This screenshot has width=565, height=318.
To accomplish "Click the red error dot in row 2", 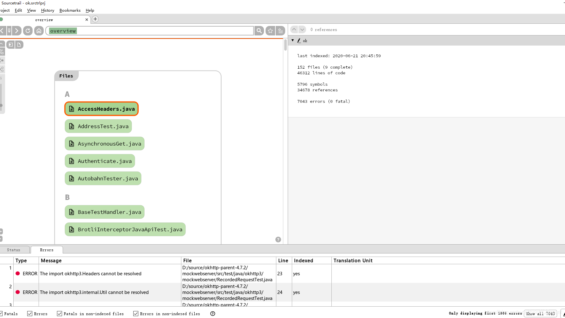I will point(18,292).
